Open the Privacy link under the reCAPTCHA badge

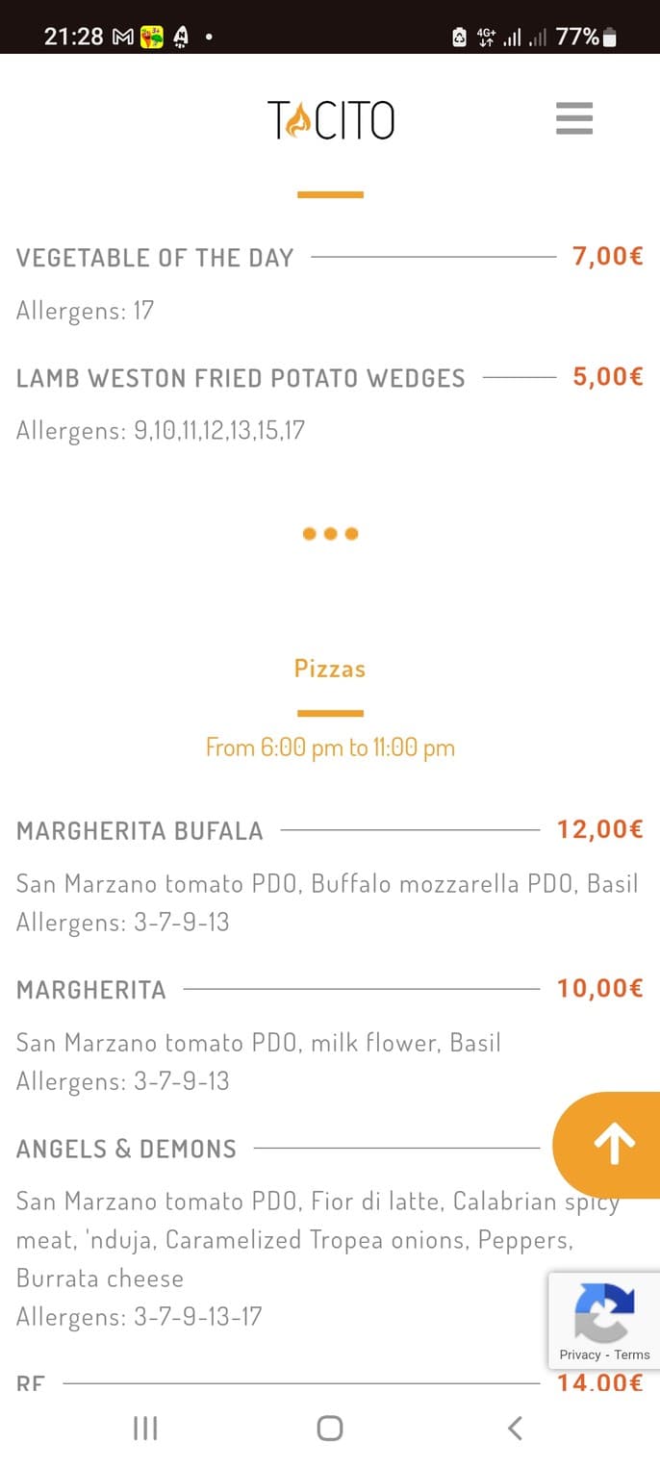(580, 1354)
